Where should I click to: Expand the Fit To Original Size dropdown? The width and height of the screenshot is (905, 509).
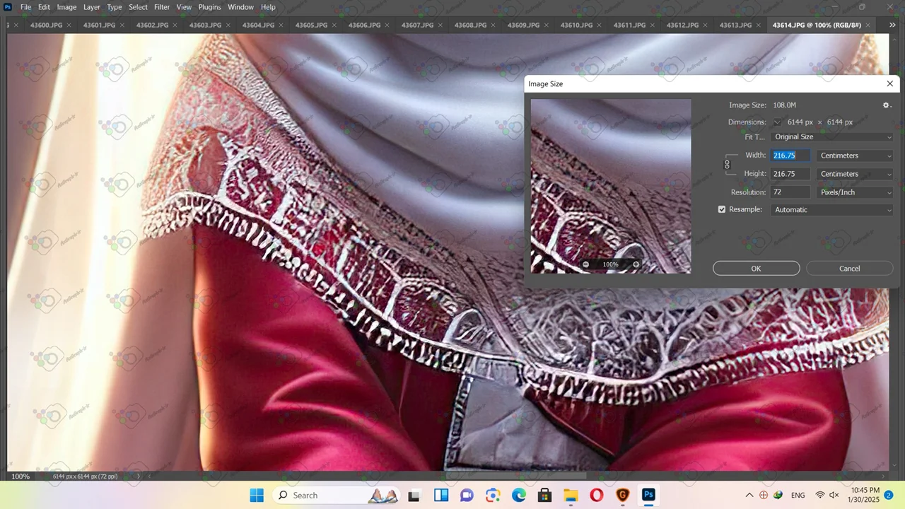tap(831, 137)
